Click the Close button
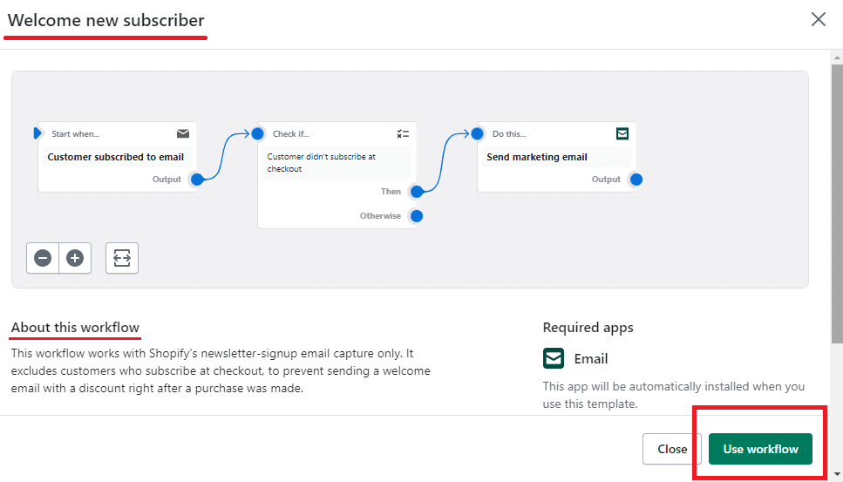This screenshot has height=482, width=843. click(x=672, y=449)
